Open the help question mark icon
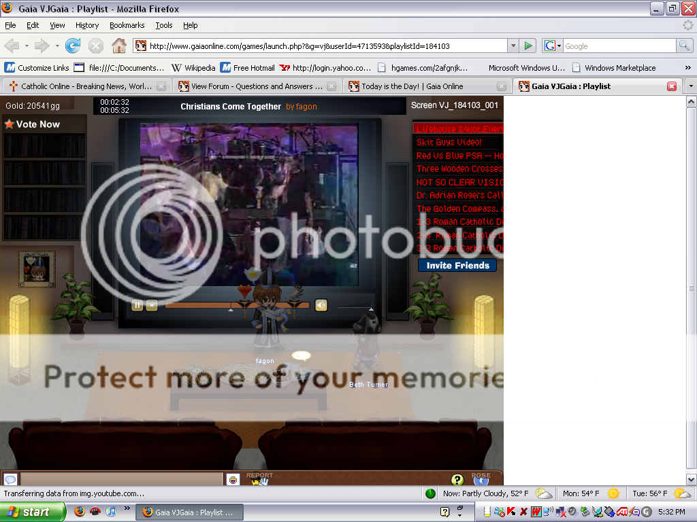The width and height of the screenshot is (697, 522). coord(457,480)
